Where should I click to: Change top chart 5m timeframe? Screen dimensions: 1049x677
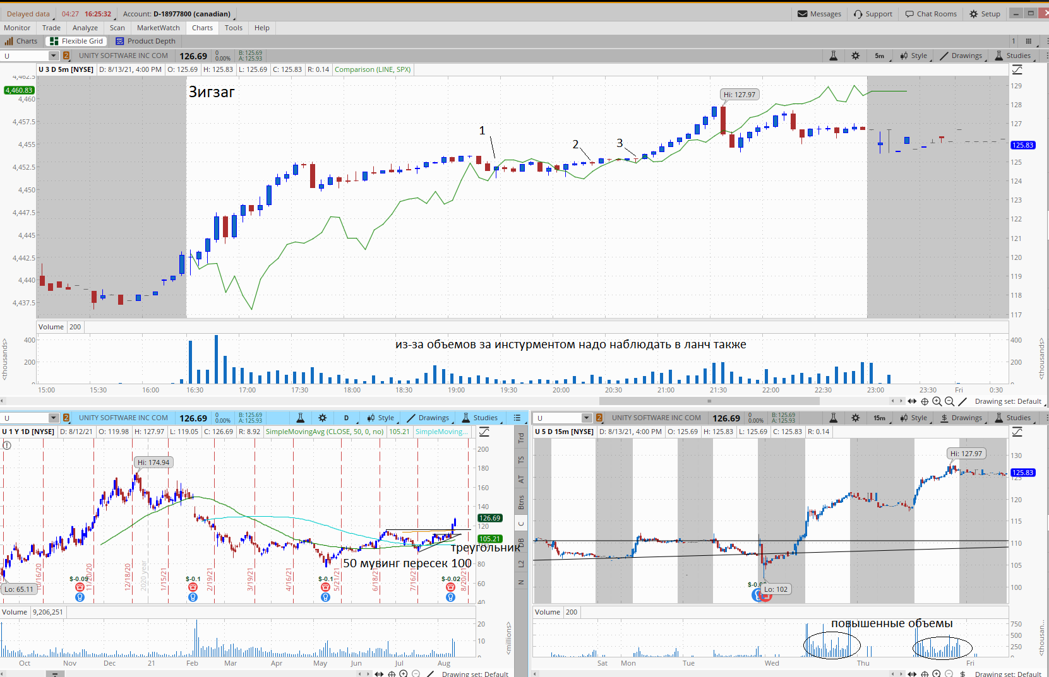click(x=880, y=56)
